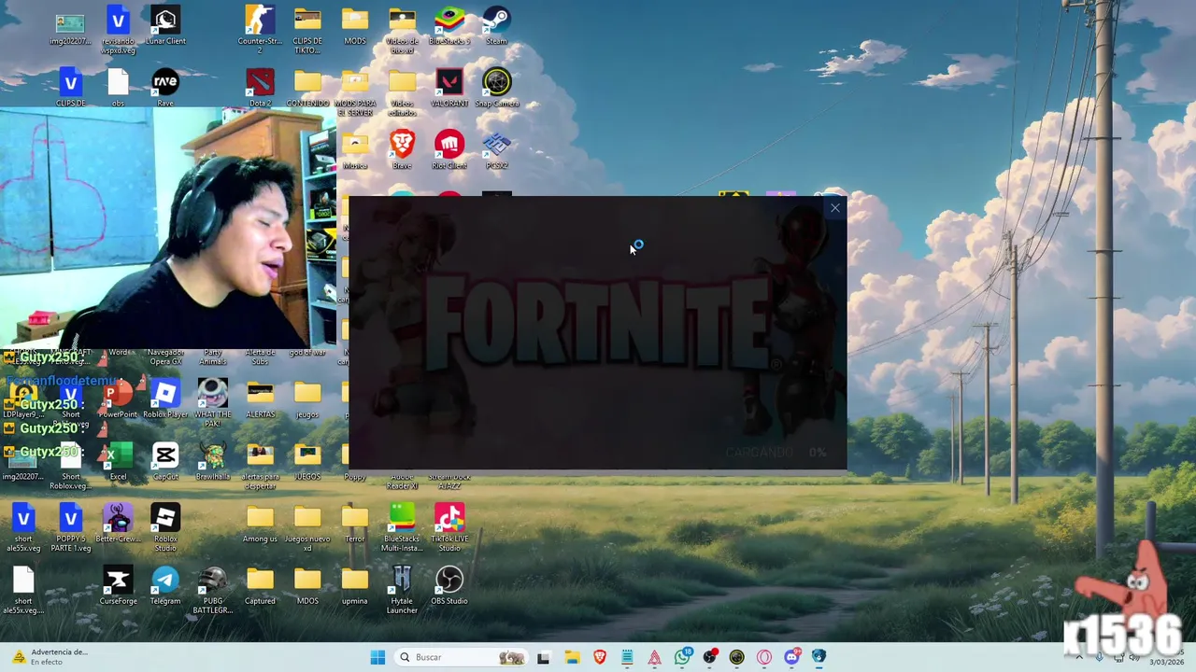1196x672 pixels.
Task: Open the revisando wspxd.veg file
Action: coord(118,30)
